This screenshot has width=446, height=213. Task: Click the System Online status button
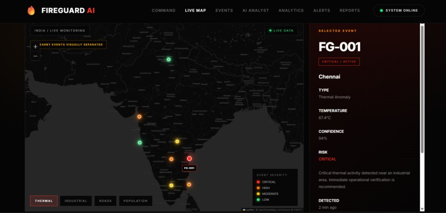(399, 10)
